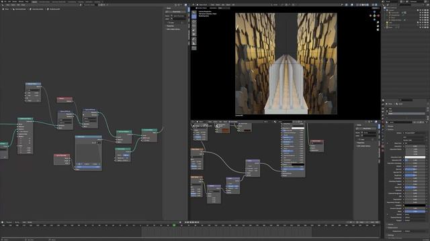Open the Texture properties tab
Screen dimensions: 430x241
point(383,150)
